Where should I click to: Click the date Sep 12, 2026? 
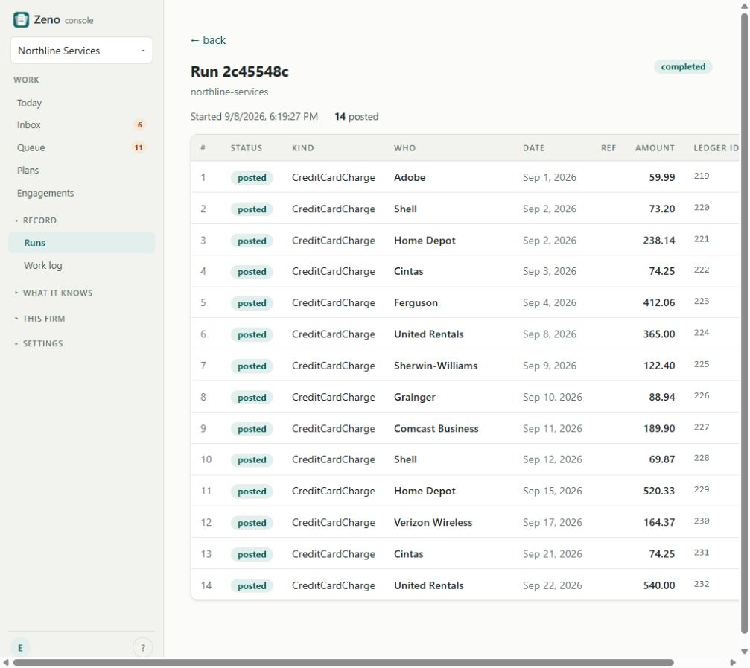tap(553, 459)
